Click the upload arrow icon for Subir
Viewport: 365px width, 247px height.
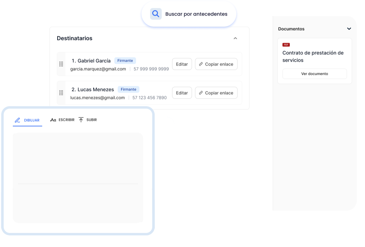81,120
